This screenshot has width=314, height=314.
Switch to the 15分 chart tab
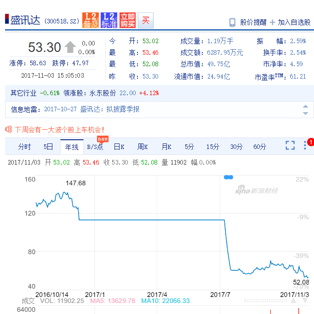pos(213,147)
